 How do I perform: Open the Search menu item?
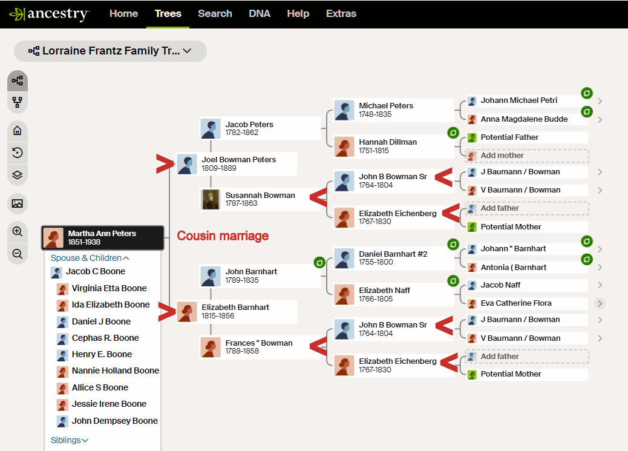(x=215, y=13)
